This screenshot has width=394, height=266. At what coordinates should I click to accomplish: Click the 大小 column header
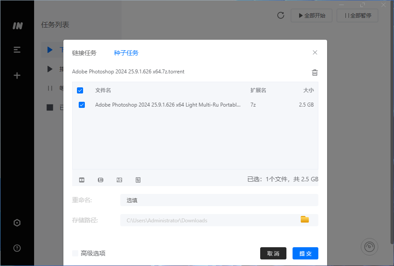[308, 90]
